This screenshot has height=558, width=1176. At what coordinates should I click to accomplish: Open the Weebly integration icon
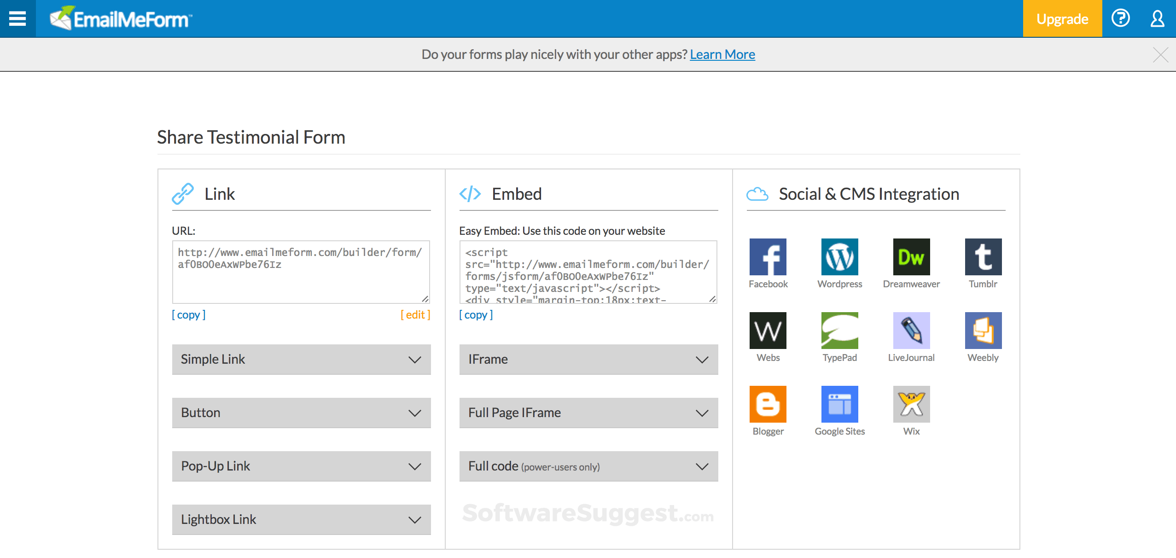[x=983, y=331]
